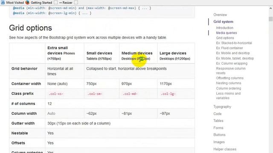Click the Resizer bookmarklet
273x153 pixels.
(66, 3)
